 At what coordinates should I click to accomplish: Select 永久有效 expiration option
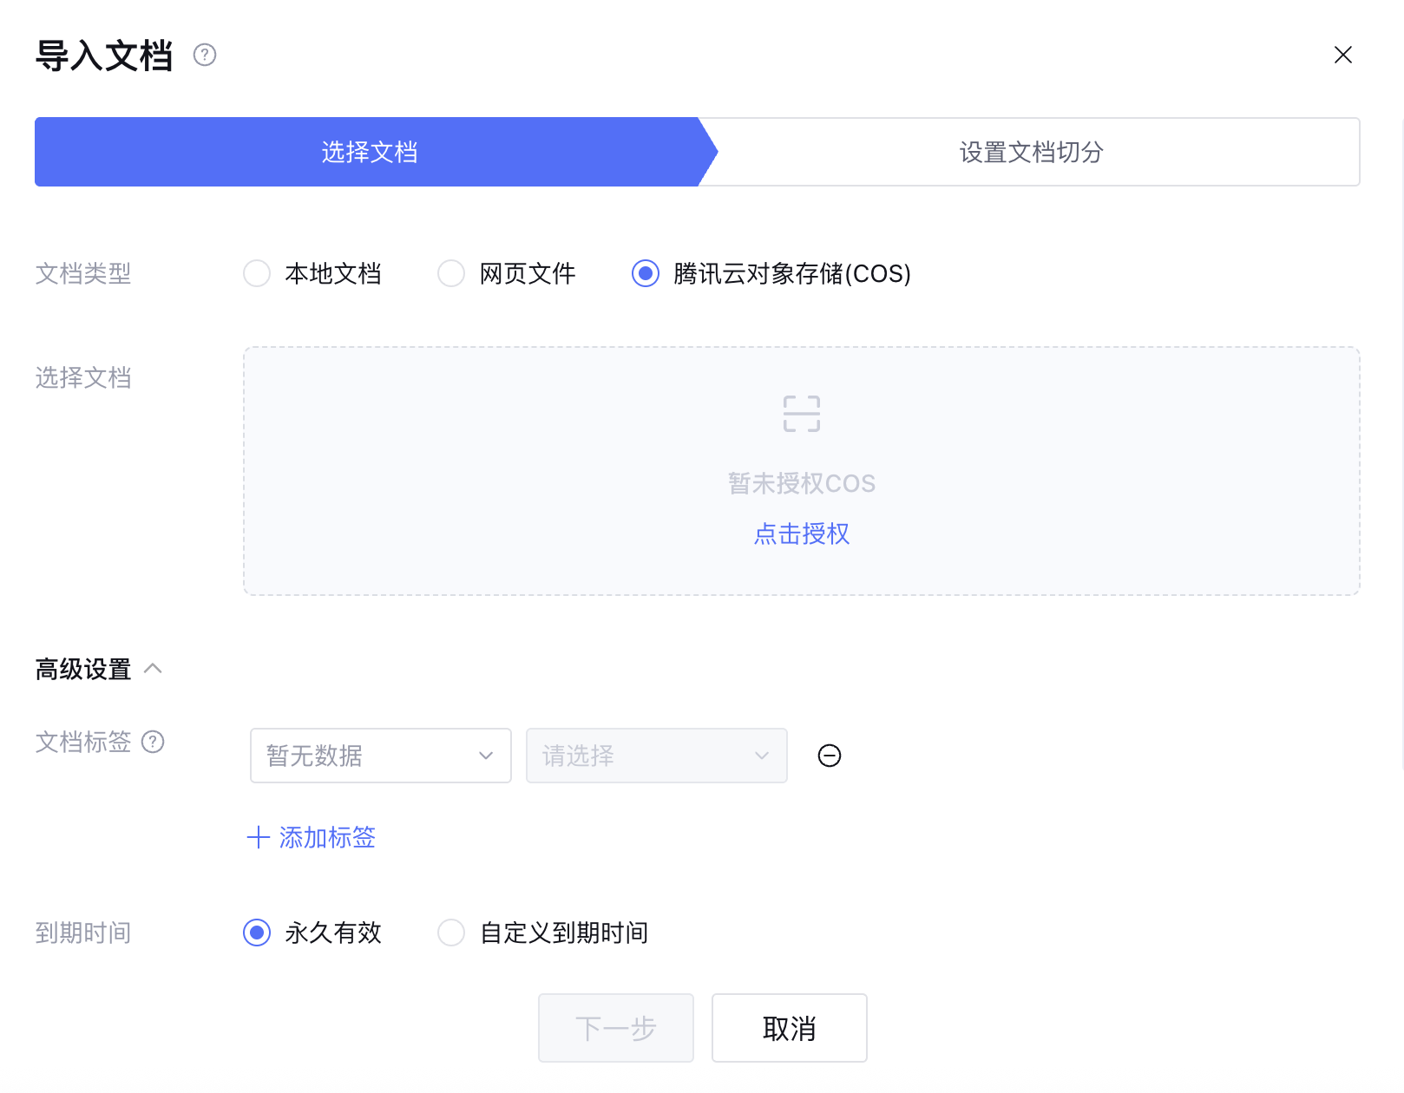257,933
